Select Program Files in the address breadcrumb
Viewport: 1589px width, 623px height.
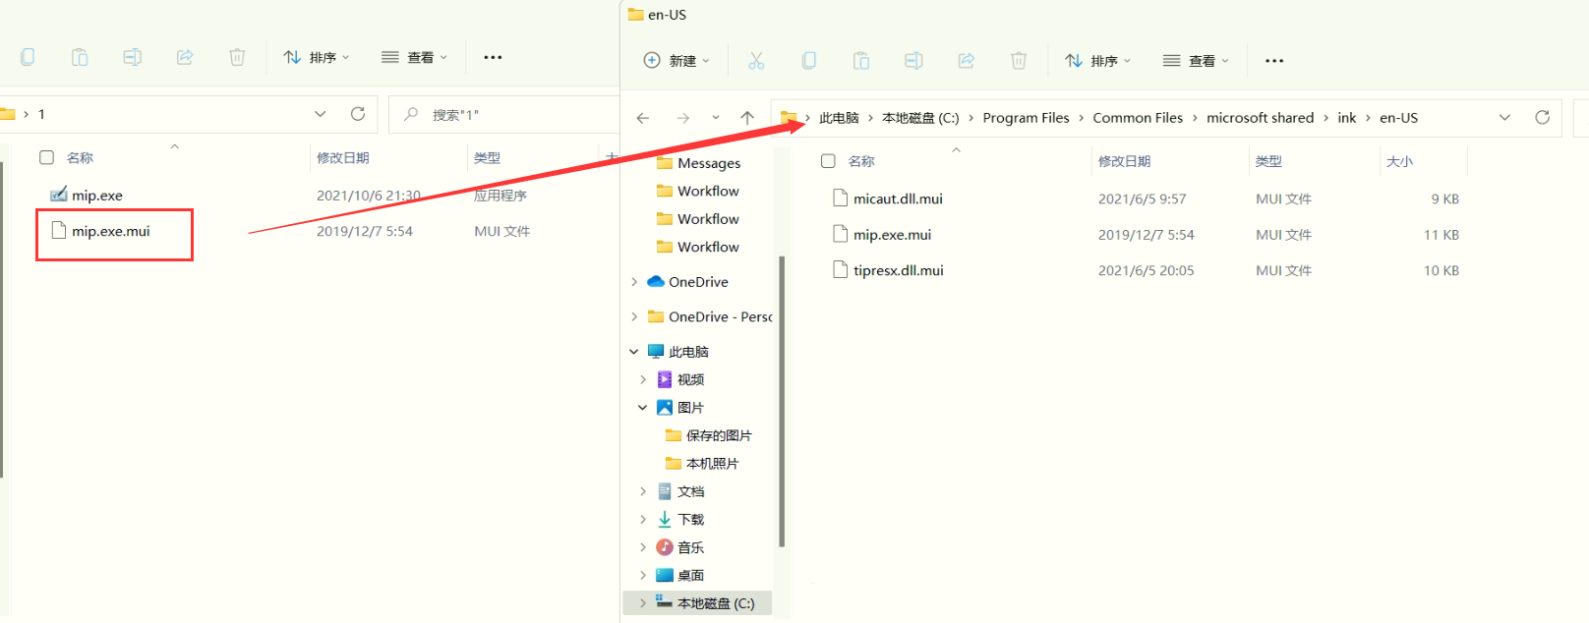tap(1026, 118)
